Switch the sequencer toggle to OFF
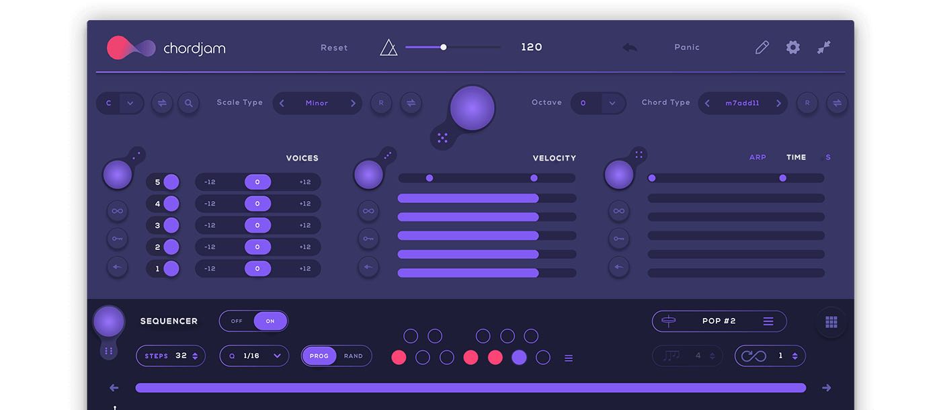941x410 pixels. point(237,321)
